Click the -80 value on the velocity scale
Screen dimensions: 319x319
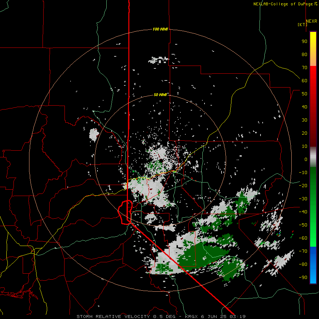tap(303, 264)
